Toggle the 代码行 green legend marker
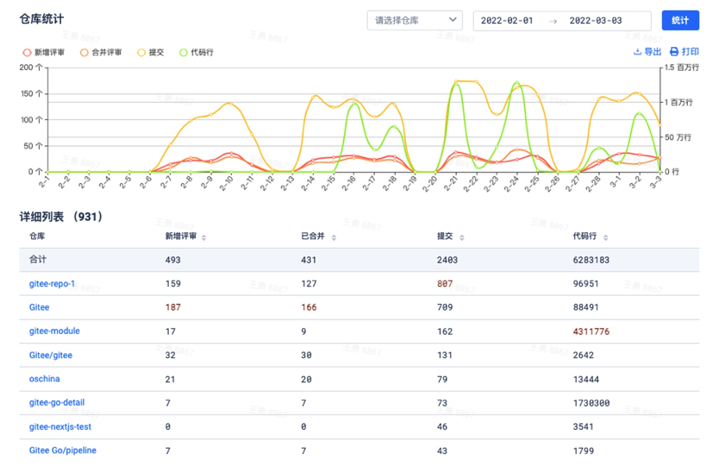 coord(183,53)
